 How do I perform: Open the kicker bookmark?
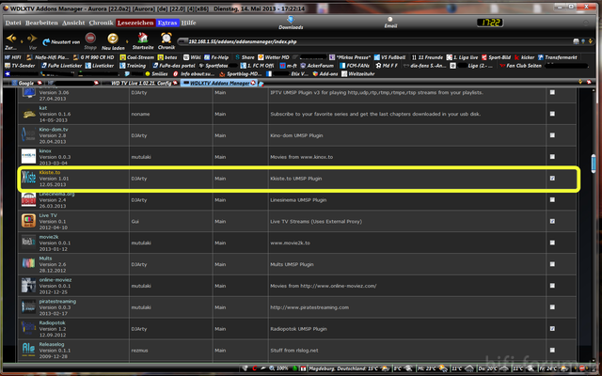point(525,57)
